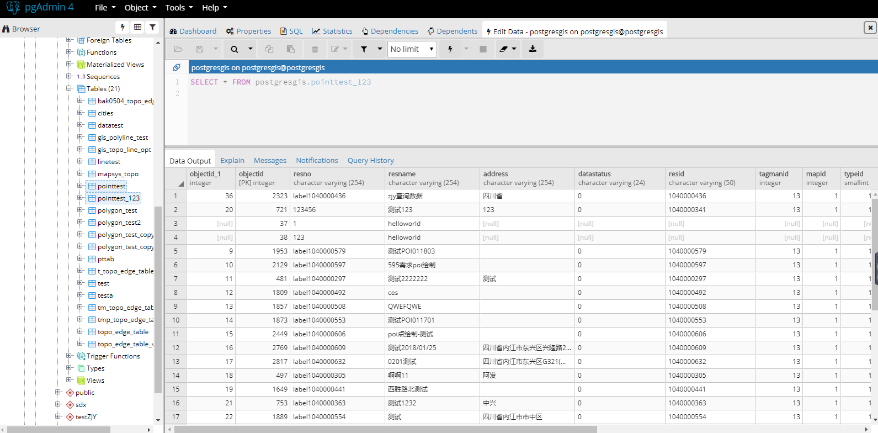878x433 pixels.
Task: Click the Delete trash icon
Action: click(315, 49)
